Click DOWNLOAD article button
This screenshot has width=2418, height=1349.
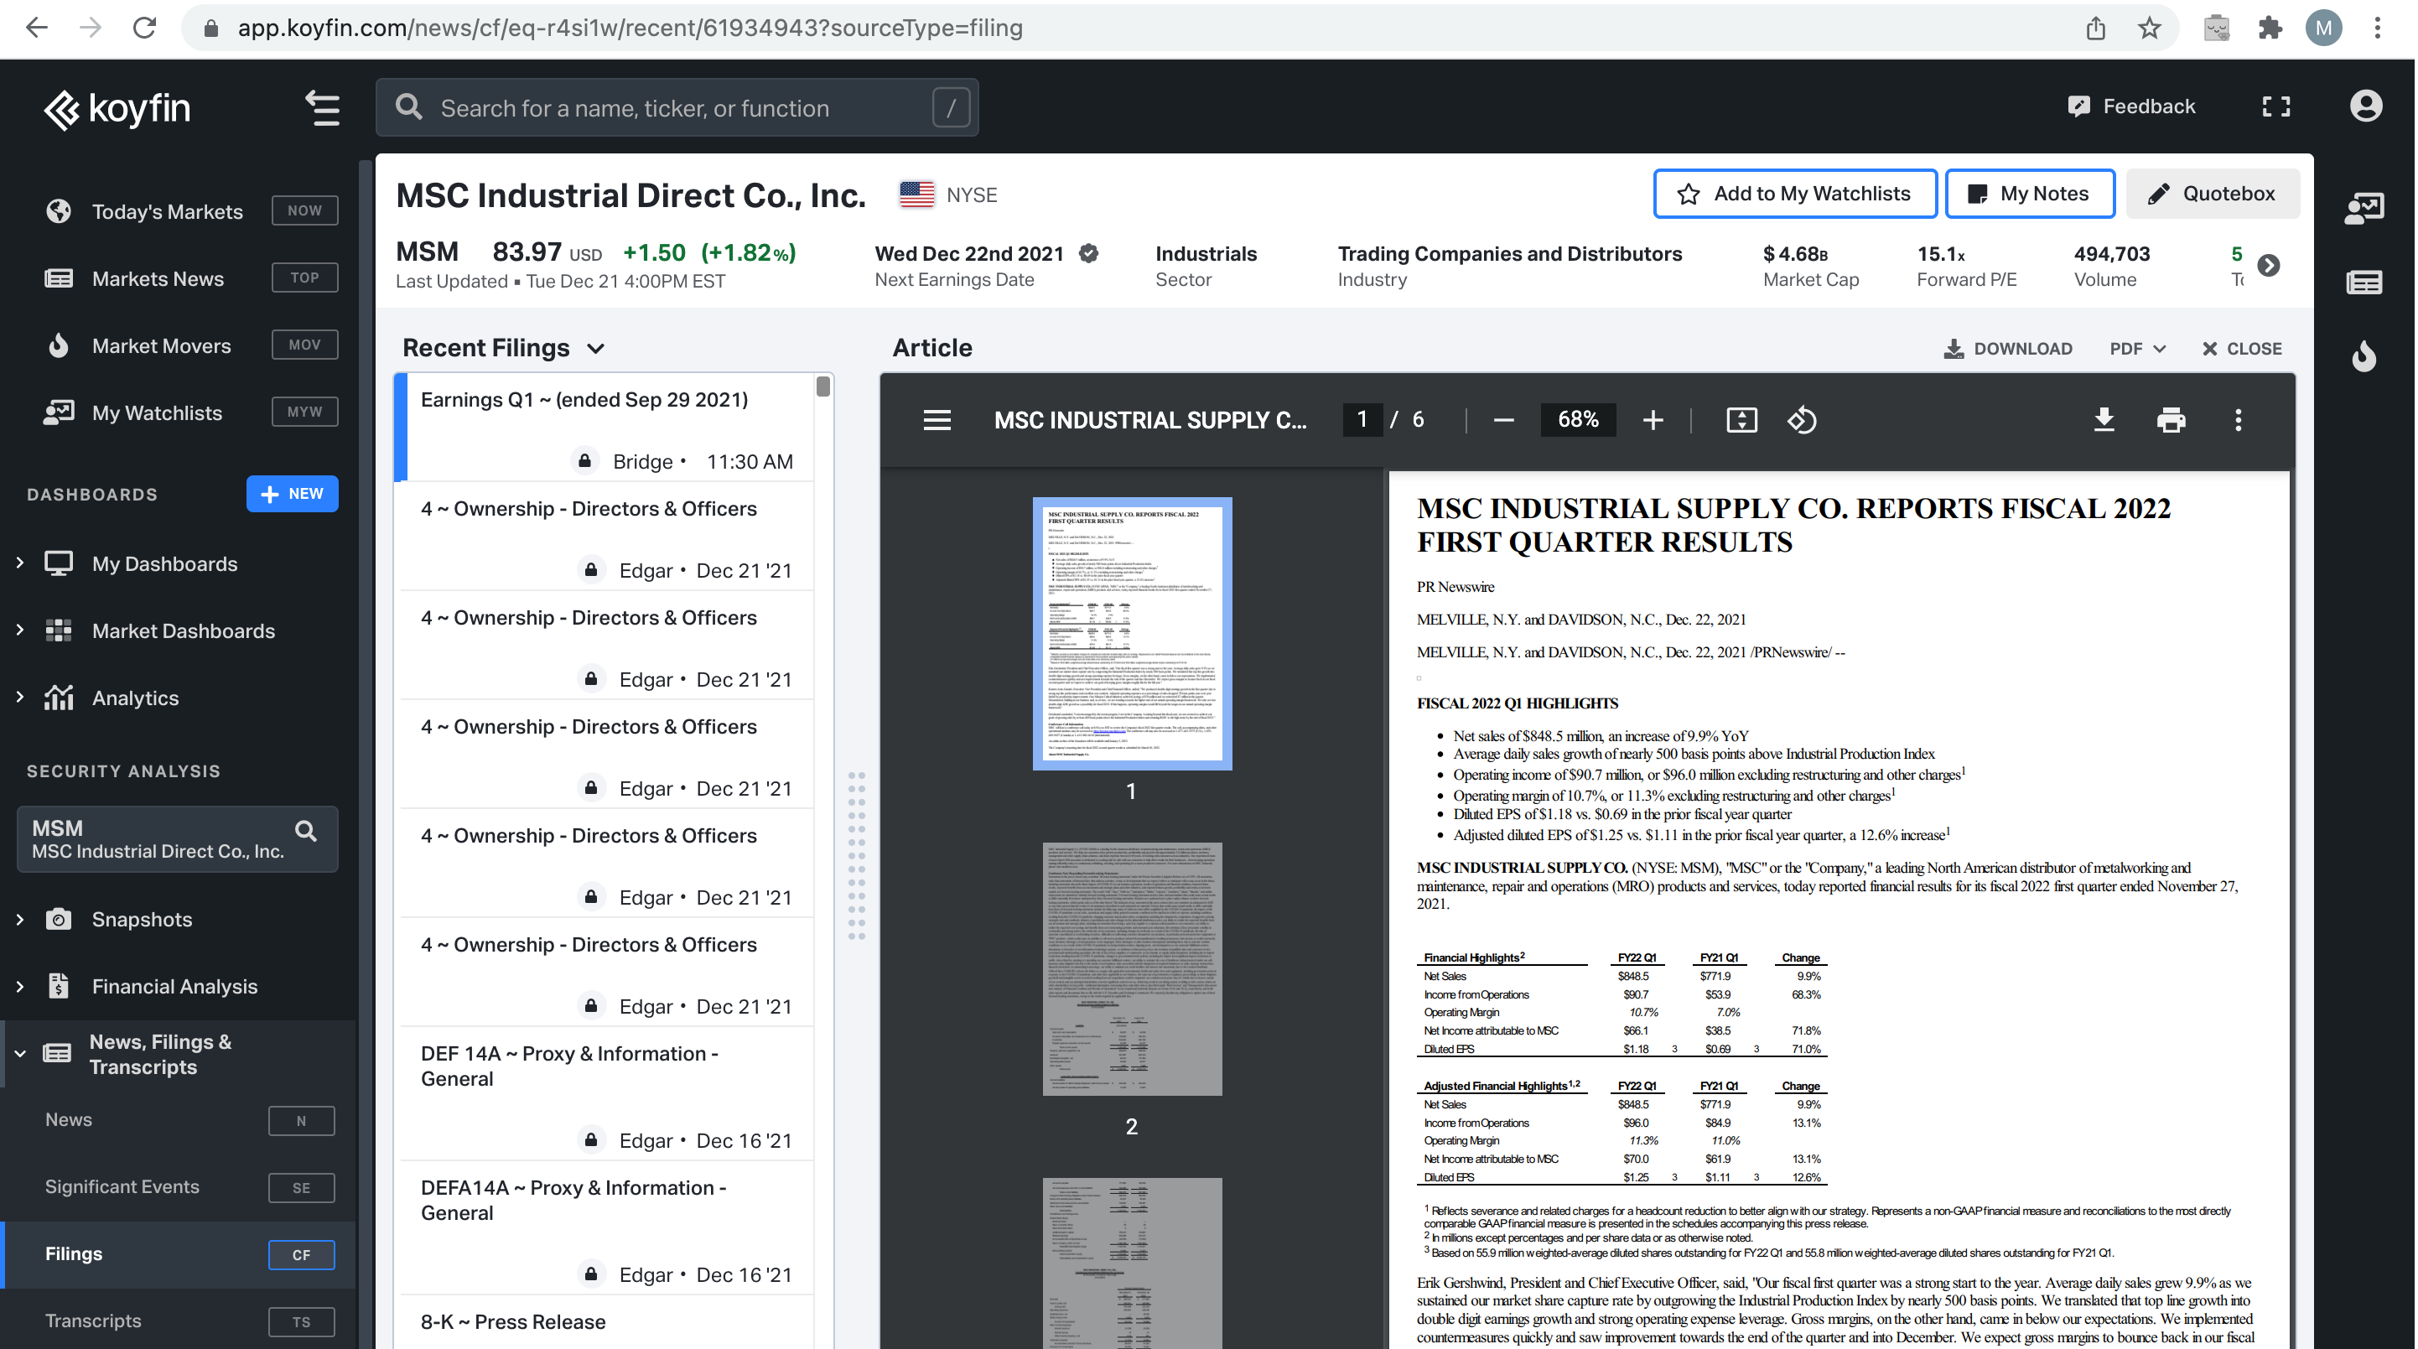[2007, 350]
